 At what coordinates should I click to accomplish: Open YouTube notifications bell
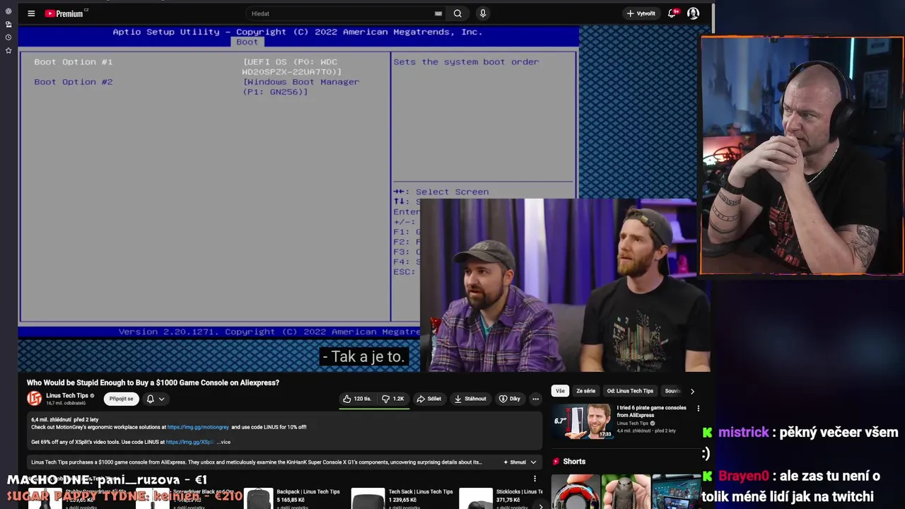[672, 13]
